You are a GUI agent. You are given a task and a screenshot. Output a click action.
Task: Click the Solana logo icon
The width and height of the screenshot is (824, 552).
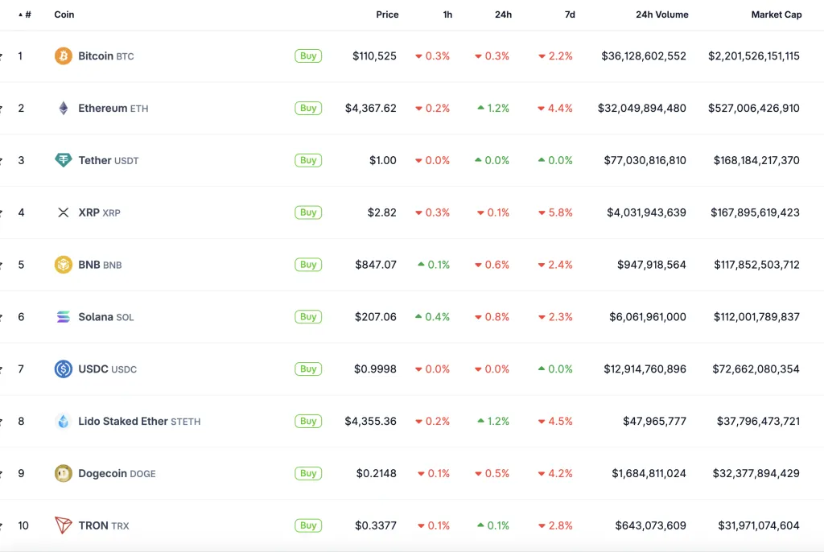click(x=63, y=317)
